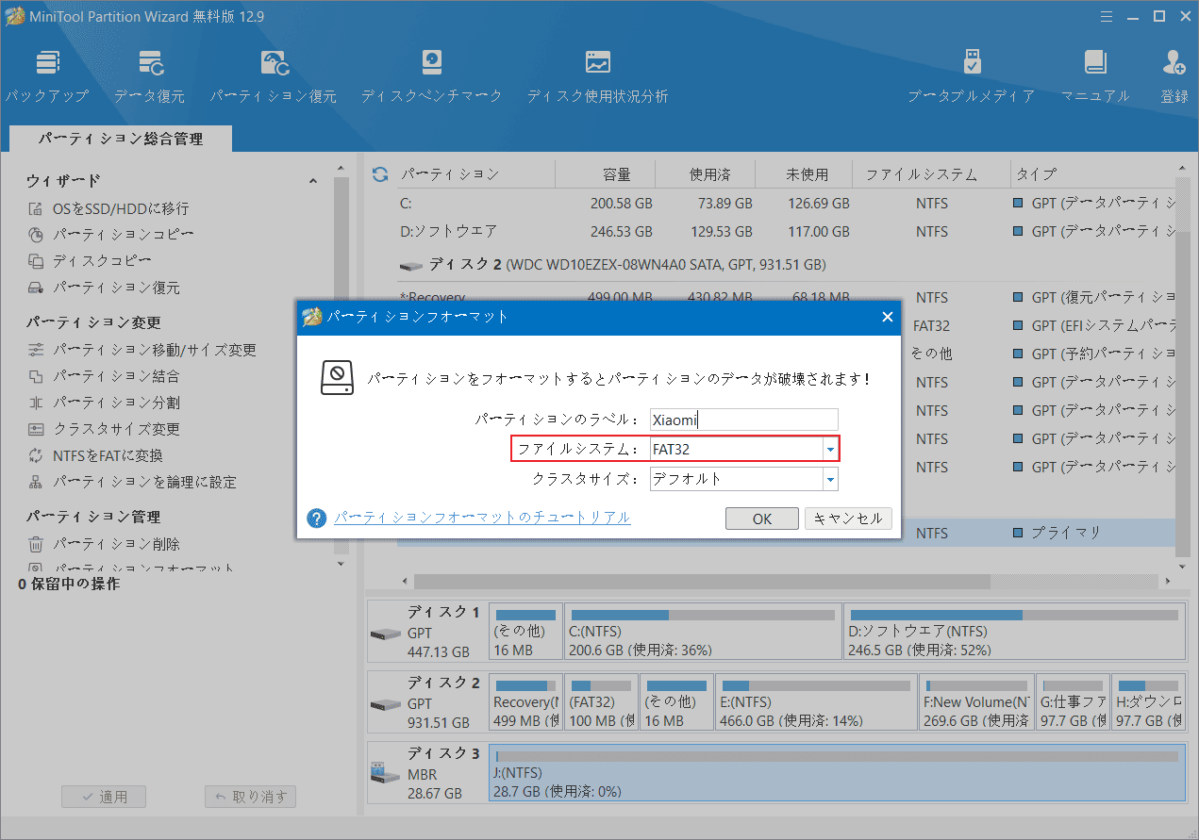Choose Split Partition (パーティション分割)
The height and width of the screenshot is (840, 1199).
click(x=103, y=403)
